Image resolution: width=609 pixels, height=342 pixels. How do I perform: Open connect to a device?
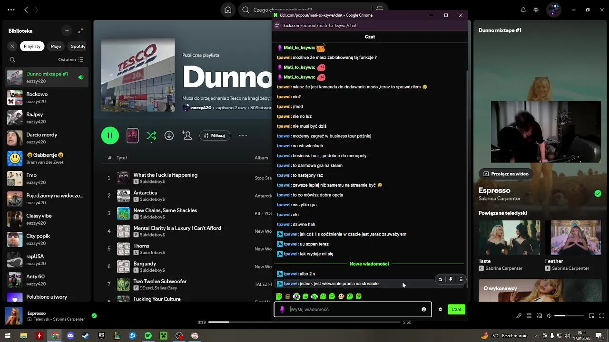(x=539, y=316)
